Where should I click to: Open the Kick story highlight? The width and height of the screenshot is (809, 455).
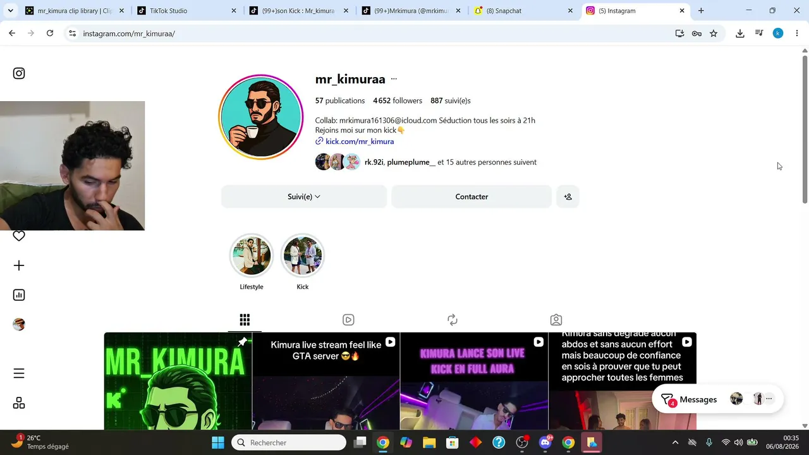tap(303, 255)
